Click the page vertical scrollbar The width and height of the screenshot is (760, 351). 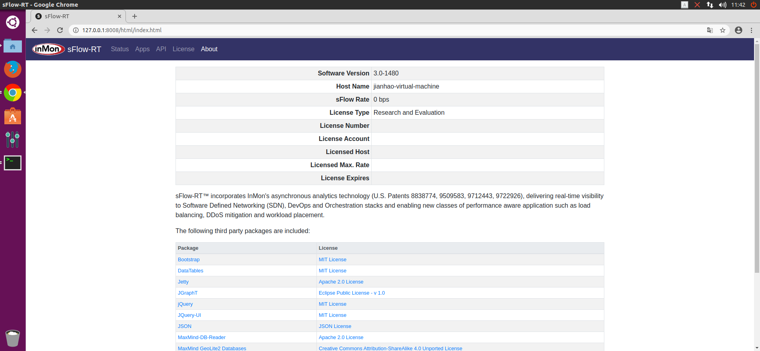(757, 159)
